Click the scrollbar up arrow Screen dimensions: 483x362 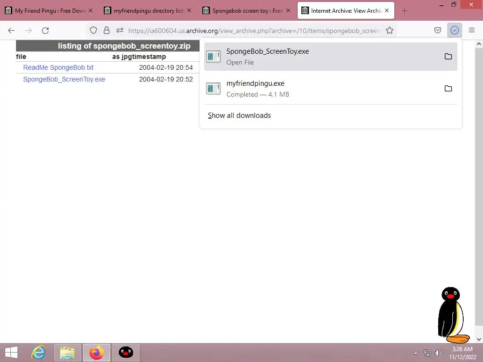click(x=479, y=44)
